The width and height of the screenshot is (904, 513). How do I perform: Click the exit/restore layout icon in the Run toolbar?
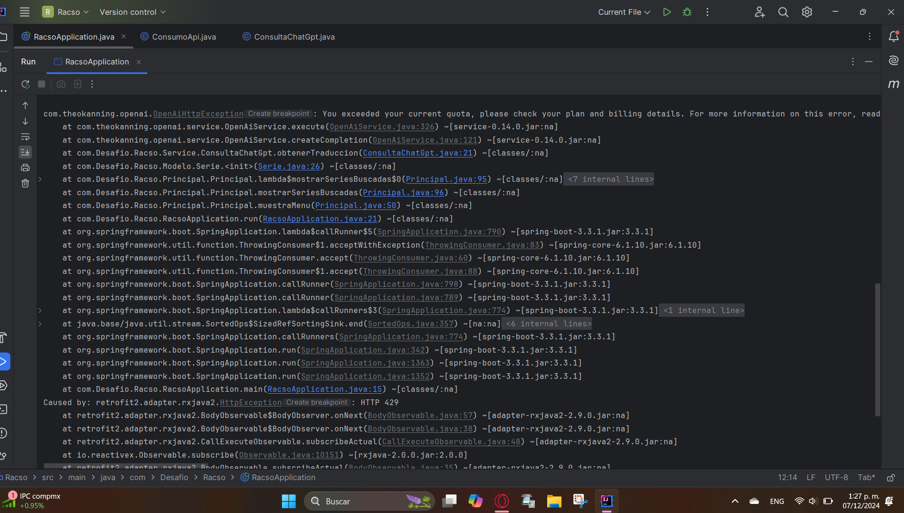(77, 84)
